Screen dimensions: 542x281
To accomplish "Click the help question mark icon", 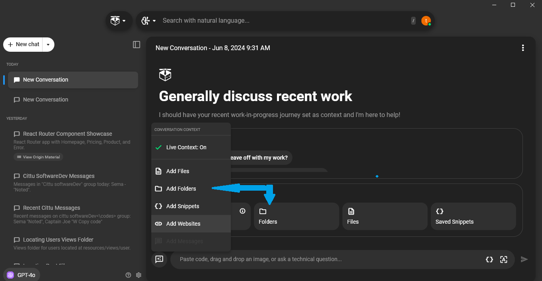I will (x=128, y=275).
